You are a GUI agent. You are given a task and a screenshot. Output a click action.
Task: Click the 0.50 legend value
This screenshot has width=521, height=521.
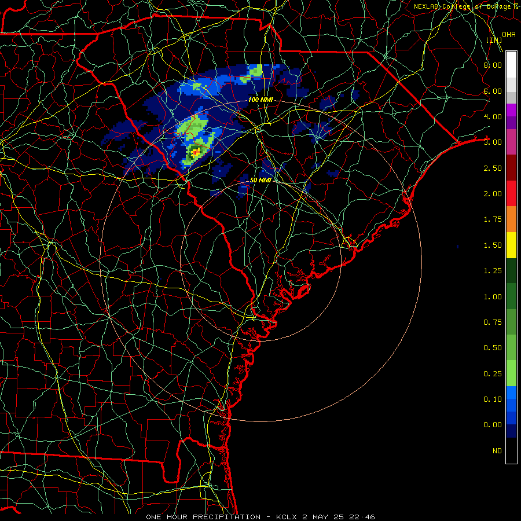pos(493,348)
